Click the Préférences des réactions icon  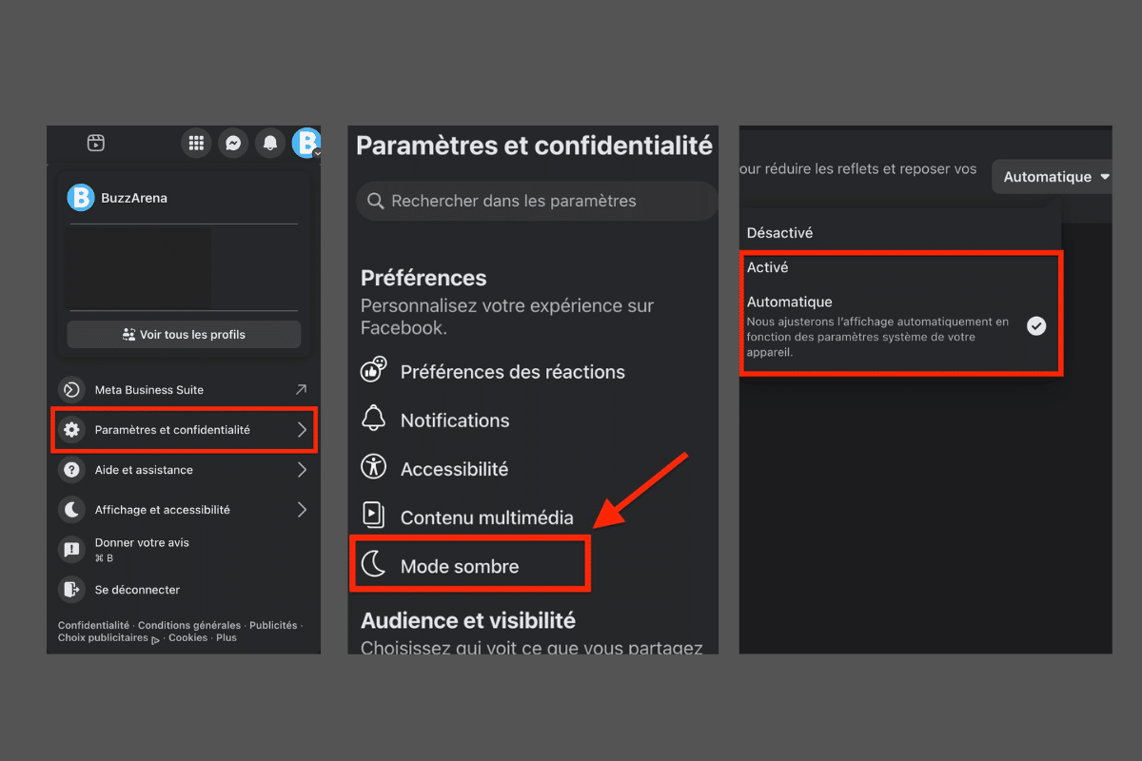coord(374,370)
